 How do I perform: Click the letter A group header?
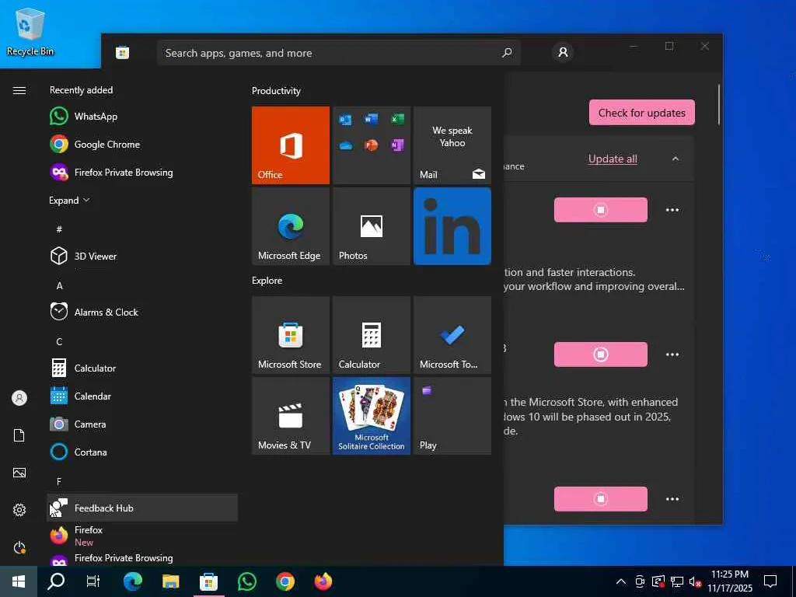pyautogui.click(x=59, y=286)
